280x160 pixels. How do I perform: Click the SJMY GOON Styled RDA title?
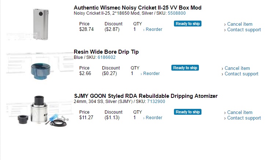(145, 96)
